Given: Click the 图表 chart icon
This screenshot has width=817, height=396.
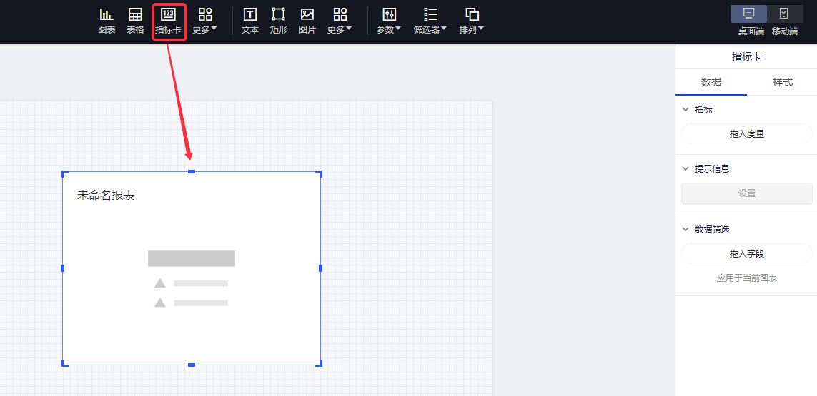Looking at the screenshot, I should click(x=107, y=21).
